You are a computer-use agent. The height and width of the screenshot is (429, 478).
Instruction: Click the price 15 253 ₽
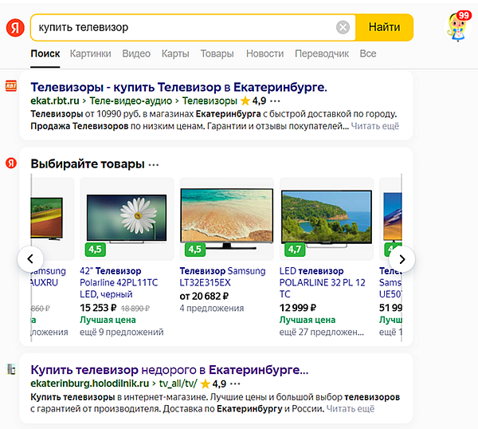coord(98,308)
